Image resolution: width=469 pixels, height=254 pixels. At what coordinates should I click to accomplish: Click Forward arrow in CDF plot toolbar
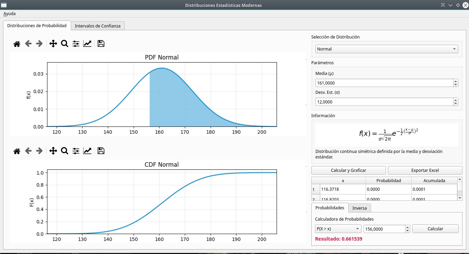click(x=40, y=151)
